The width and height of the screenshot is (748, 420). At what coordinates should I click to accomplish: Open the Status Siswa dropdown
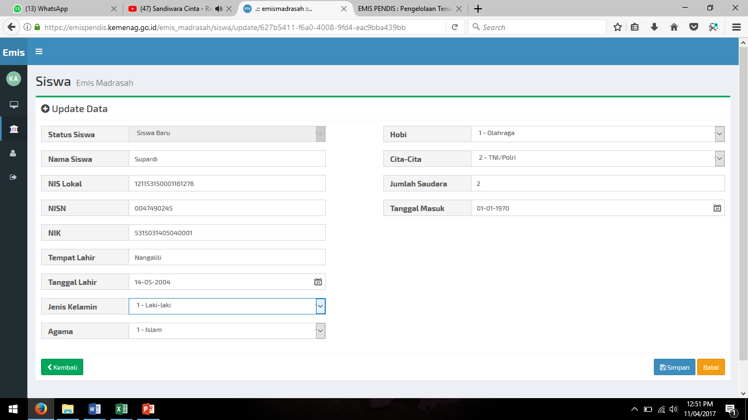[x=227, y=134]
